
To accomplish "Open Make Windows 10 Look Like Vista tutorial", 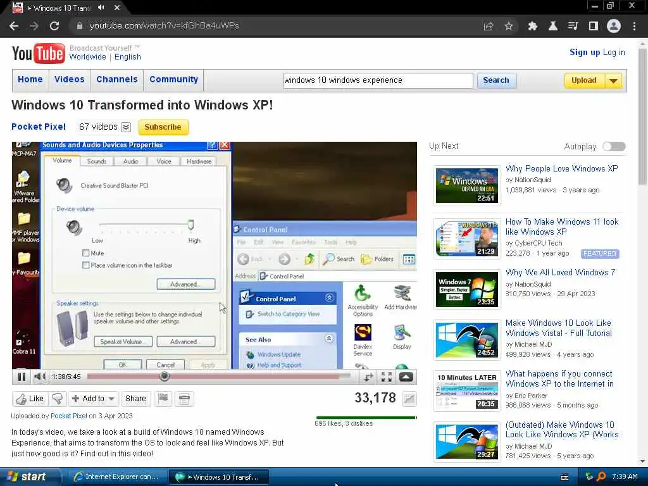I will tap(559, 328).
